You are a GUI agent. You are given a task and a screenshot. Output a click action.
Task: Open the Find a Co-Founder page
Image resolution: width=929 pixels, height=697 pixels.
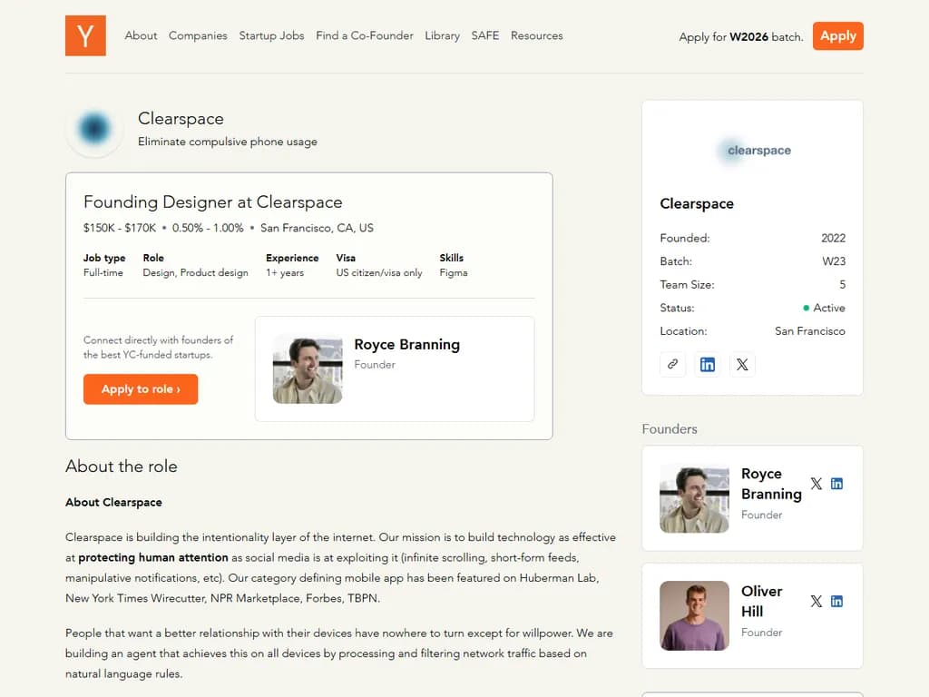pyautogui.click(x=365, y=36)
